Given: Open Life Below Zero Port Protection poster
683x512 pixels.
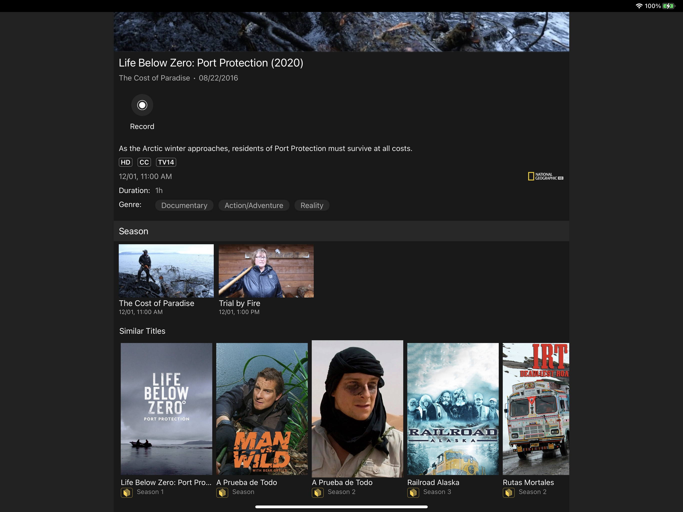Looking at the screenshot, I should click(166, 409).
